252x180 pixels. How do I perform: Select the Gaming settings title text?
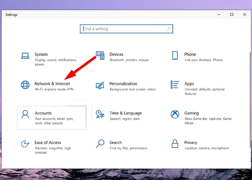click(192, 113)
